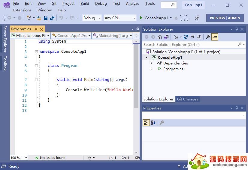
Task: Click the PREVIEW | ADMIN button
Action: [x=225, y=18]
